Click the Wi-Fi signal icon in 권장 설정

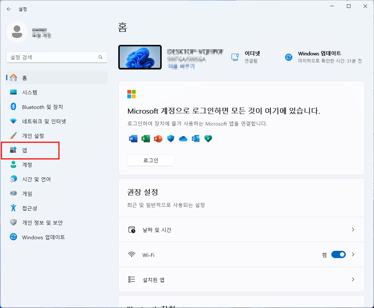pos(132,254)
